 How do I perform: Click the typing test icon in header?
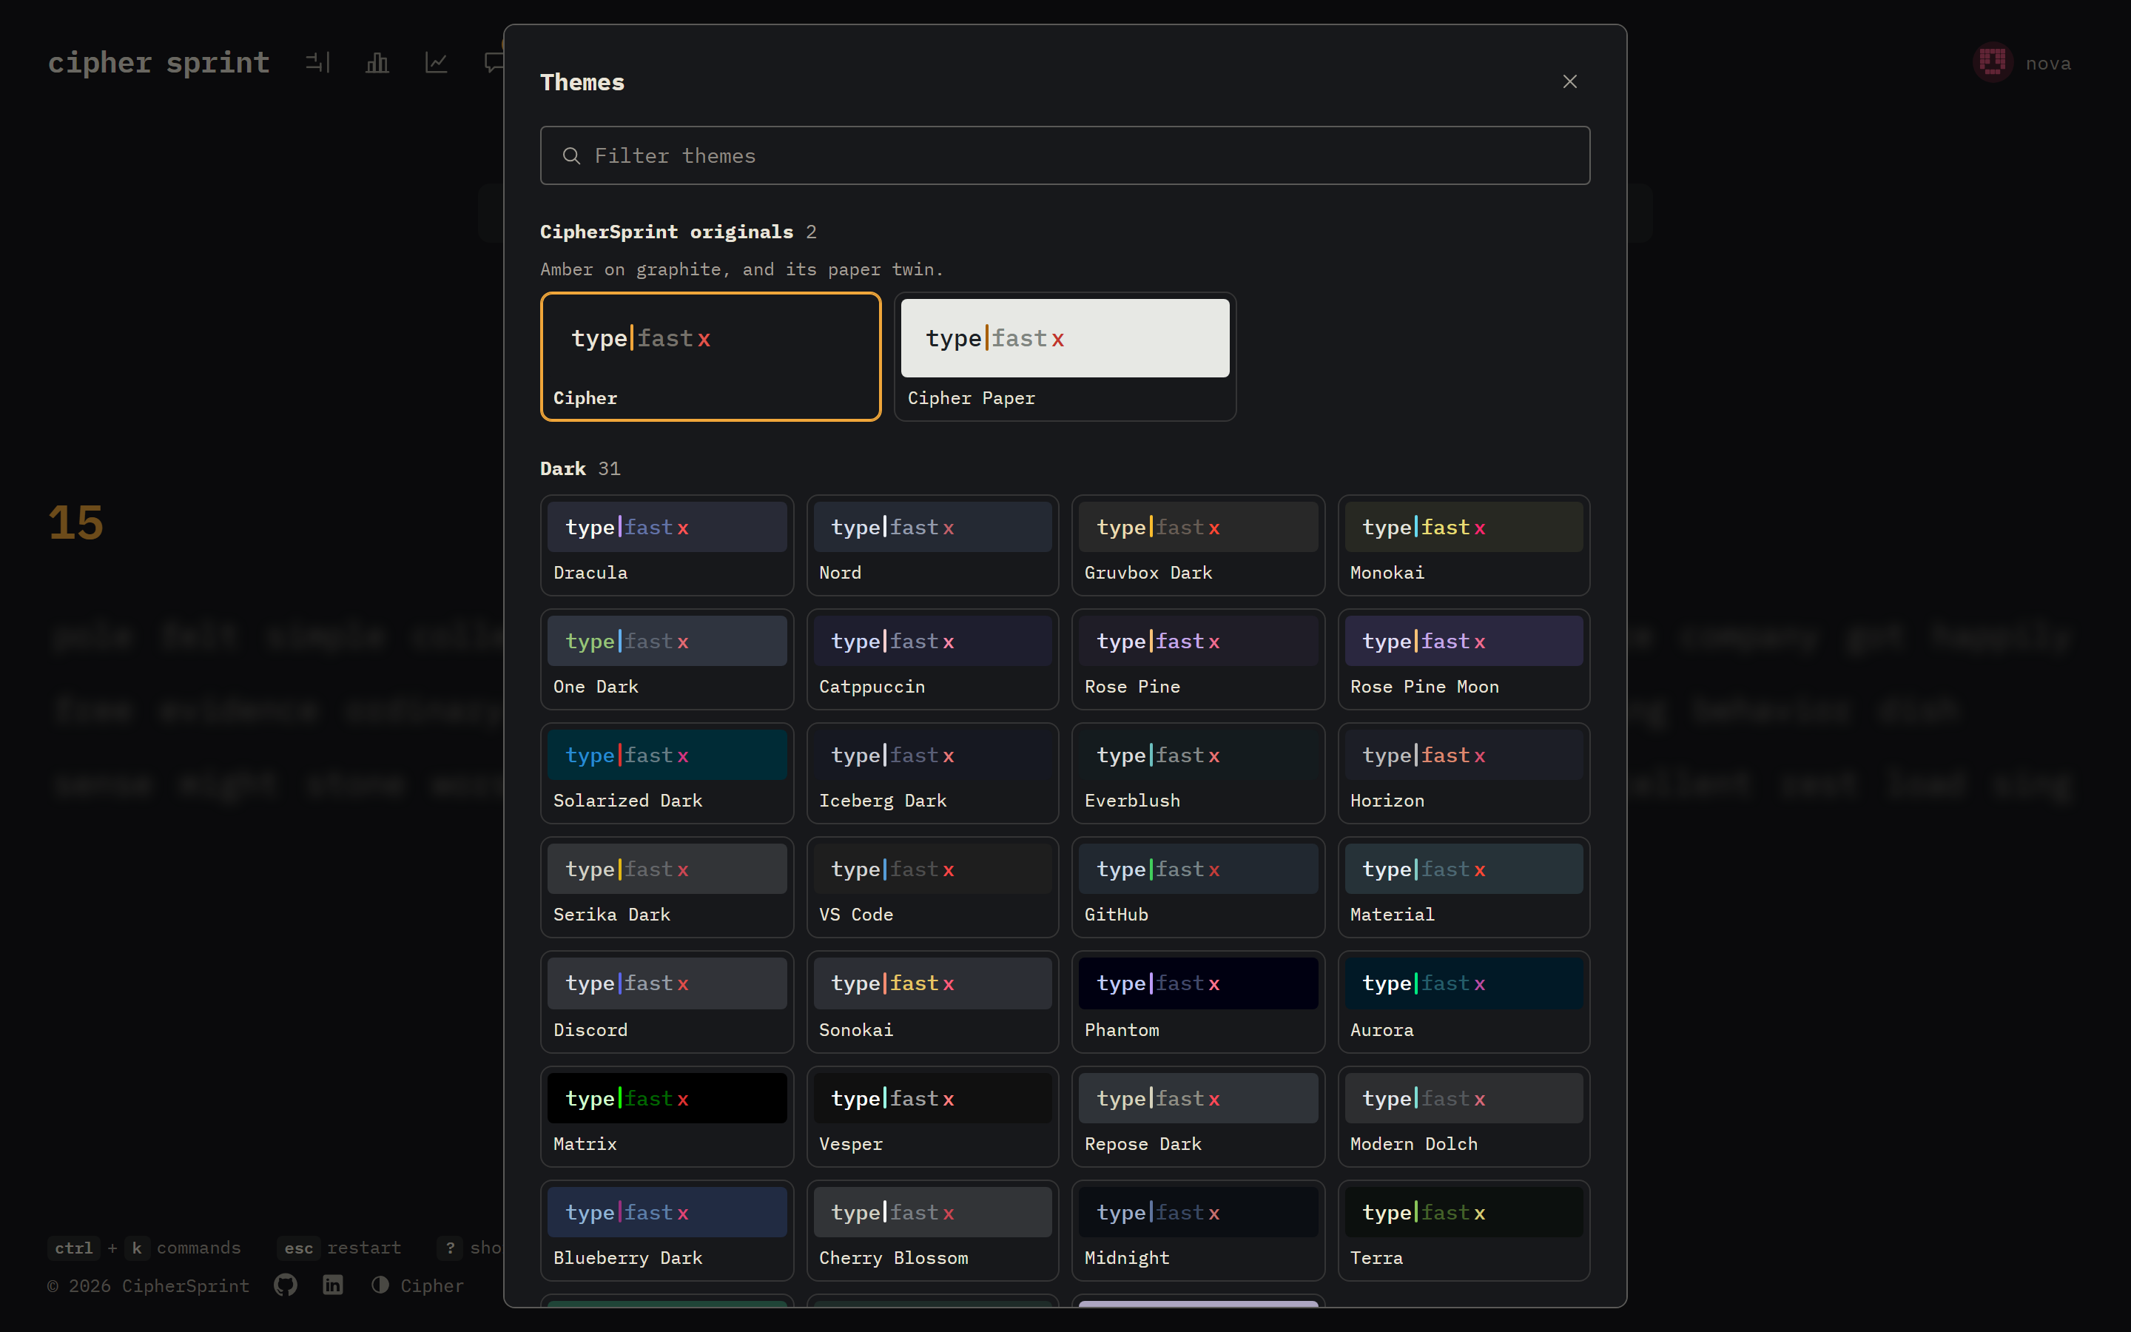(x=318, y=63)
